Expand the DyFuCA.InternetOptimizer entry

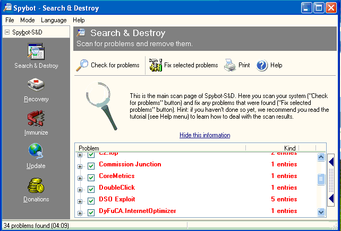click(80, 211)
